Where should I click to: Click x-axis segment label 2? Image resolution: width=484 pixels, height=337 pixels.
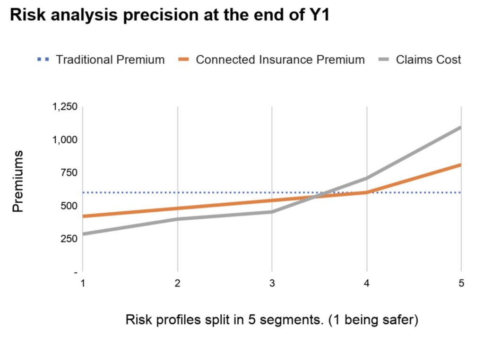coord(177,284)
